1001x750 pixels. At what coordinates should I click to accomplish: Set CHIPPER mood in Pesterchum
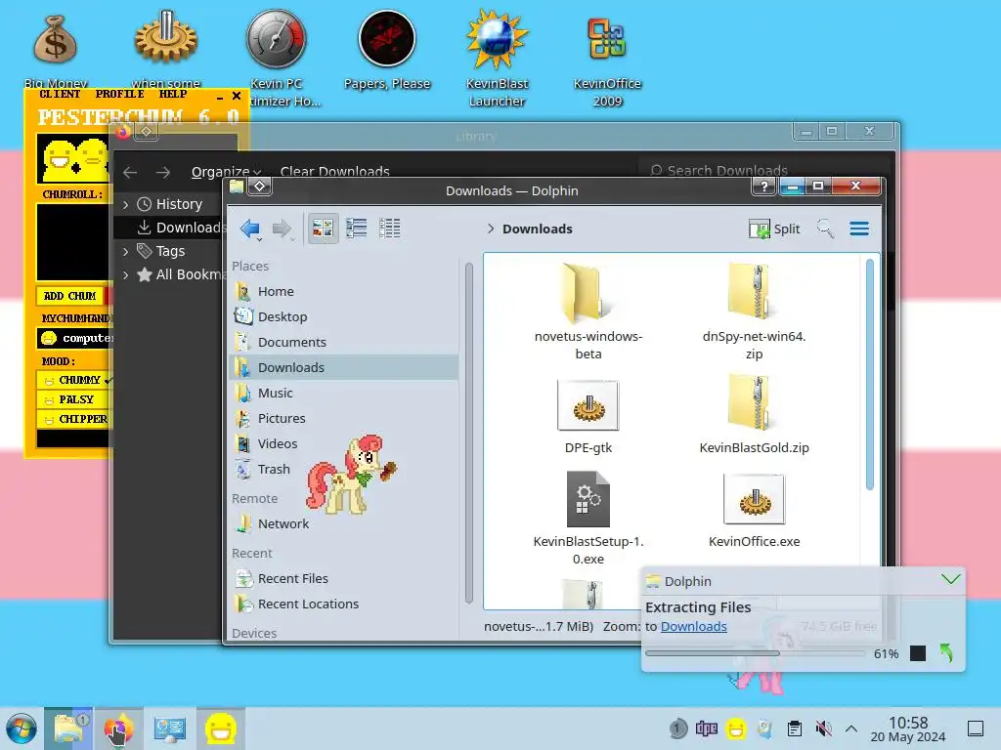click(74, 419)
